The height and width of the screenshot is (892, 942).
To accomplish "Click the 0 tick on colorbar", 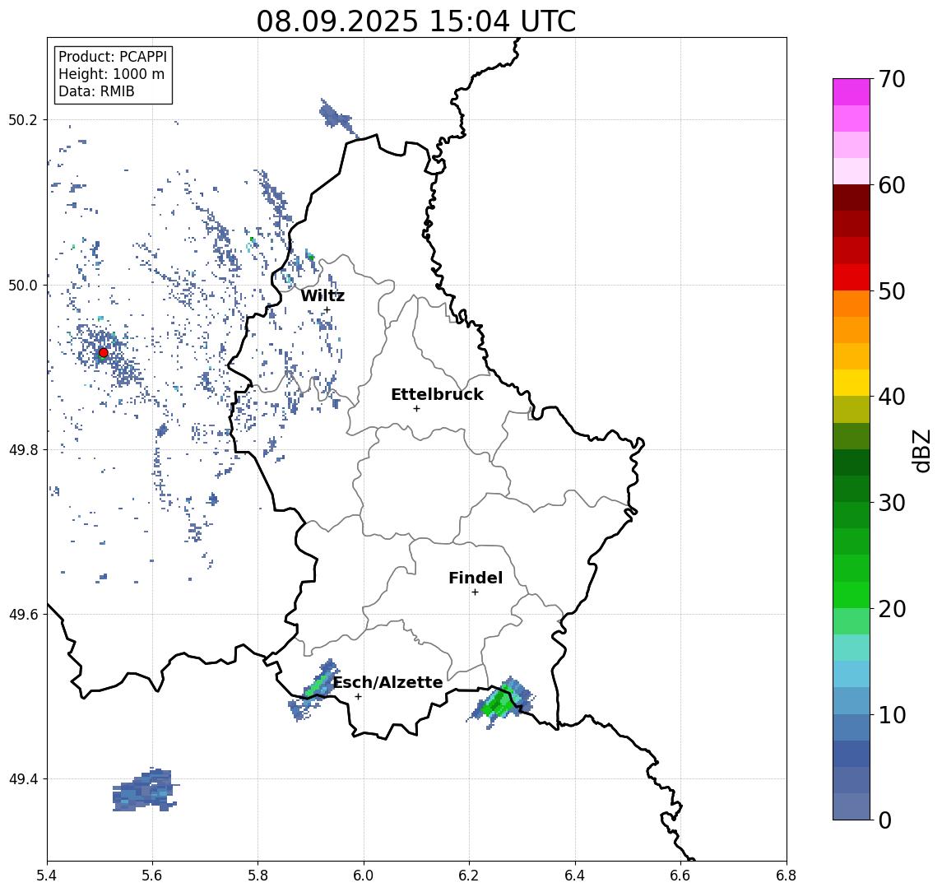I will pyautogui.click(x=884, y=820).
